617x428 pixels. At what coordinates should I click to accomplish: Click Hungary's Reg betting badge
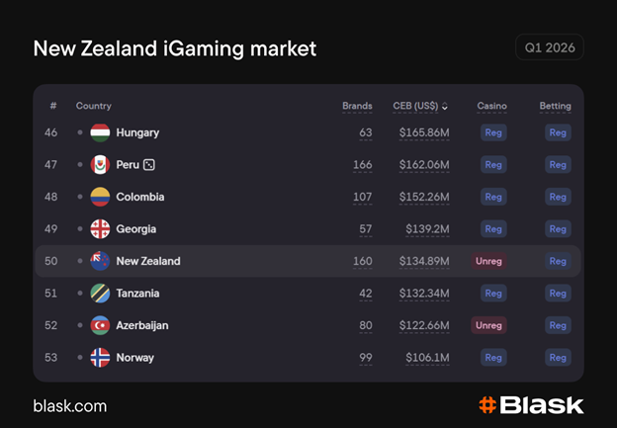(x=558, y=132)
